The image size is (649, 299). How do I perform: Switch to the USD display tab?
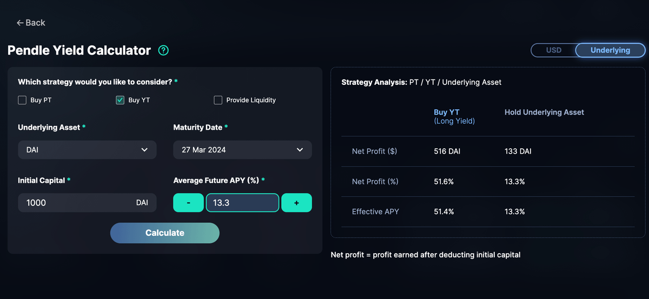point(553,50)
